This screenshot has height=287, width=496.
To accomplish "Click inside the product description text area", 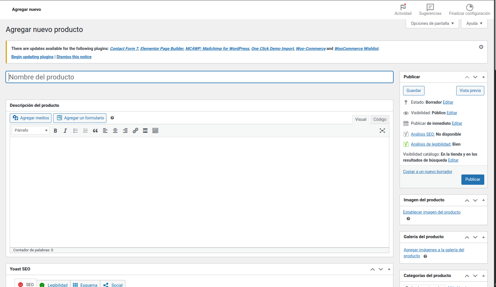I will 199,192.
